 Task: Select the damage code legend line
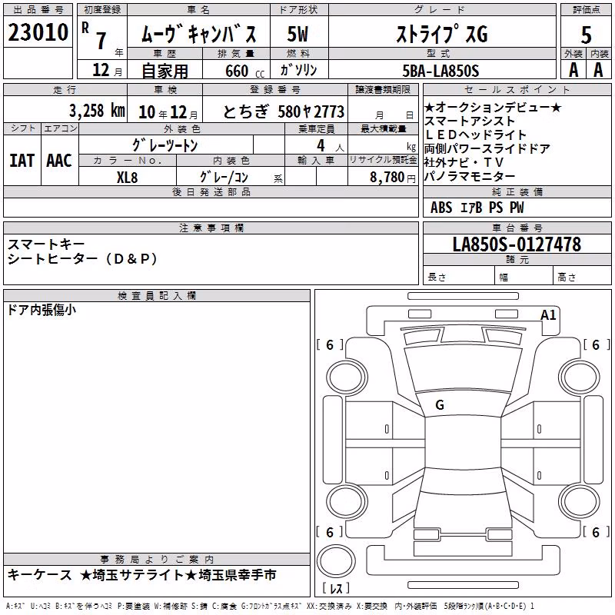[x=271, y=606]
